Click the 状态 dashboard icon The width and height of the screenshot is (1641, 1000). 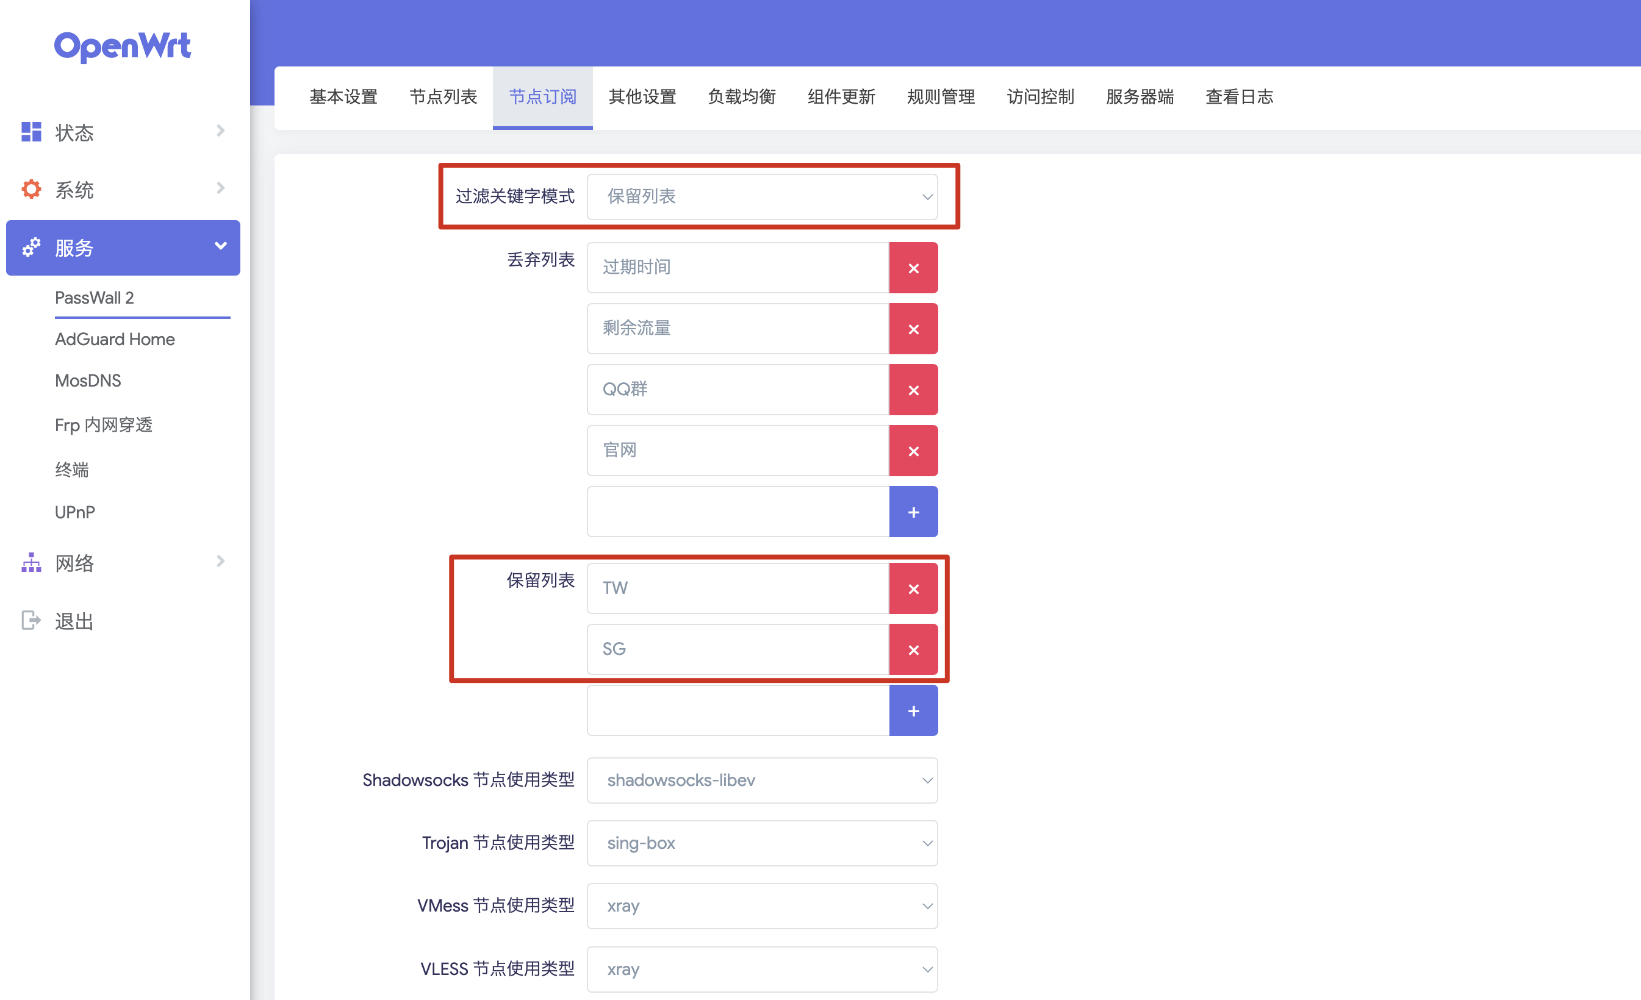tap(31, 132)
